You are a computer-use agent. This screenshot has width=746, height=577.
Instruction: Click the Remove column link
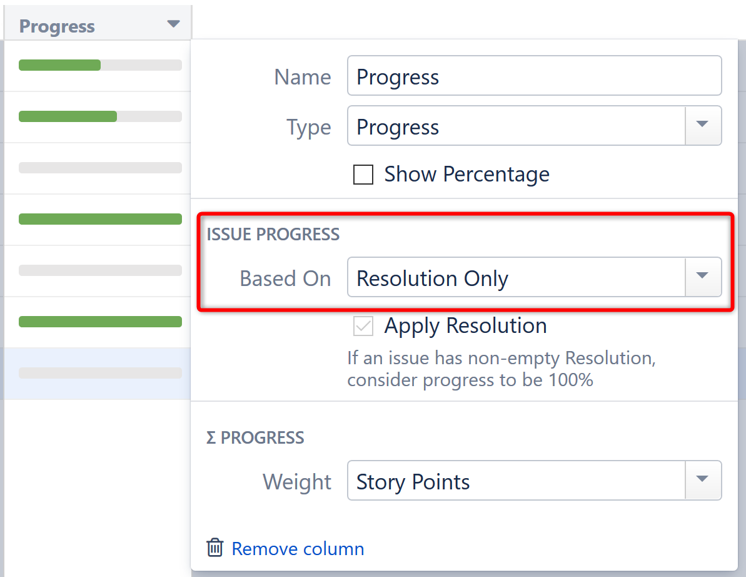tap(298, 548)
